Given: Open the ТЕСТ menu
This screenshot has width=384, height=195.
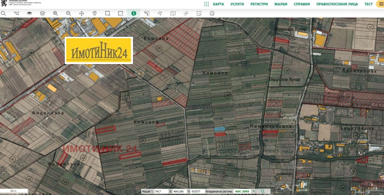Looking at the screenshot, I should coord(369,4).
